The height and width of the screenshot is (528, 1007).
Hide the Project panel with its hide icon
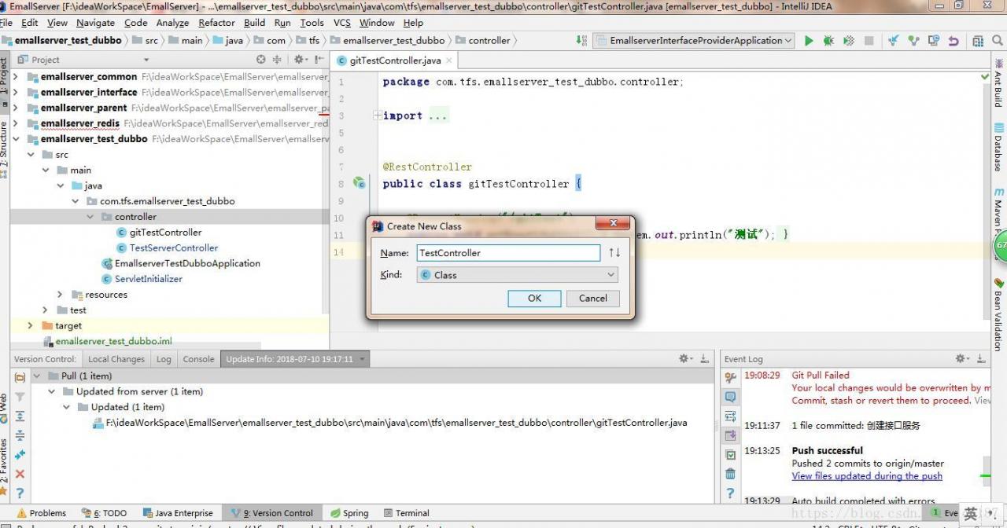(319, 60)
